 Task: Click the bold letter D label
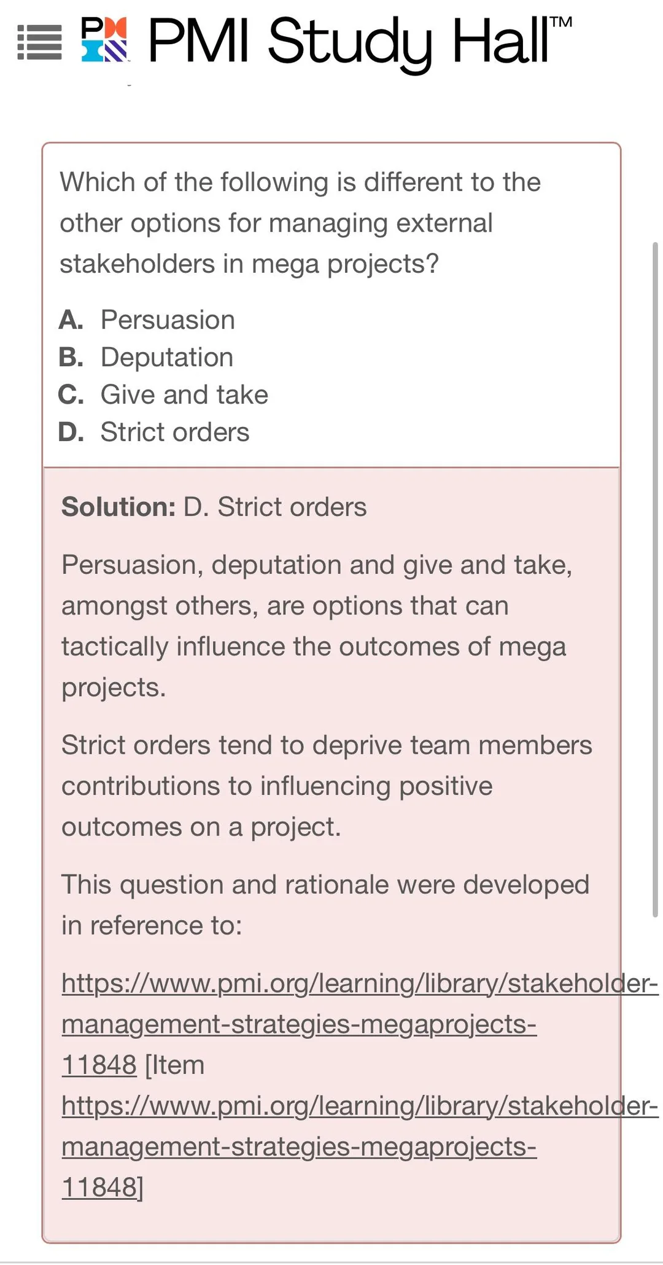71,433
